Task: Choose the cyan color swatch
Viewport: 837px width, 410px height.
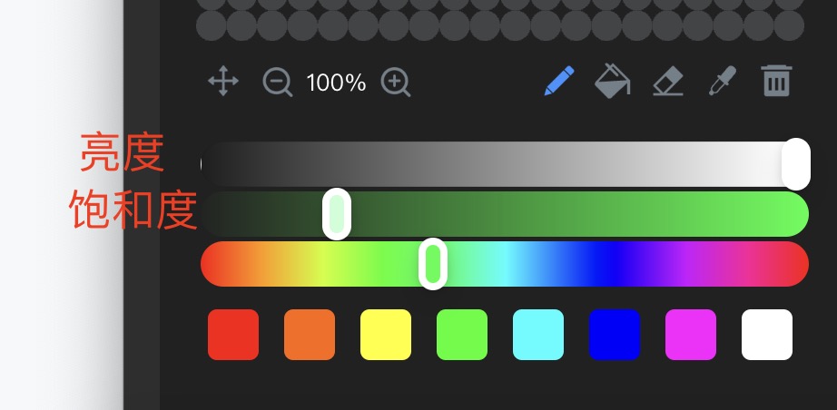Action: pyautogui.click(x=538, y=335)
